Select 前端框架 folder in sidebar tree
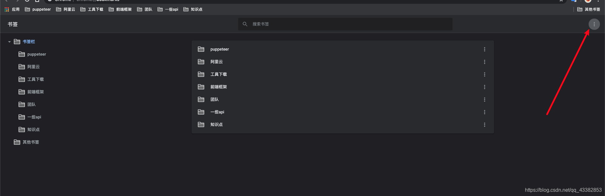Screen dimensions: 605x196 coord(31,92)
